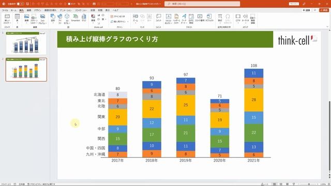This screenshot has height=186, width=331.
Task: Click the Icons insert tool
Action: [60, 19]
